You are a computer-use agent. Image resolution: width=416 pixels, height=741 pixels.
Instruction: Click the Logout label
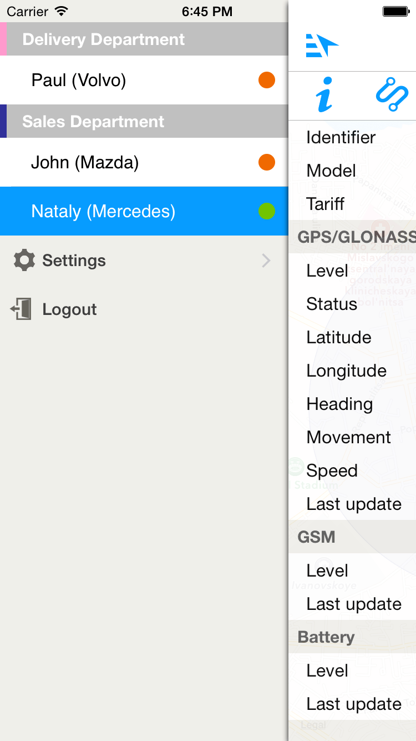point(69,309)
